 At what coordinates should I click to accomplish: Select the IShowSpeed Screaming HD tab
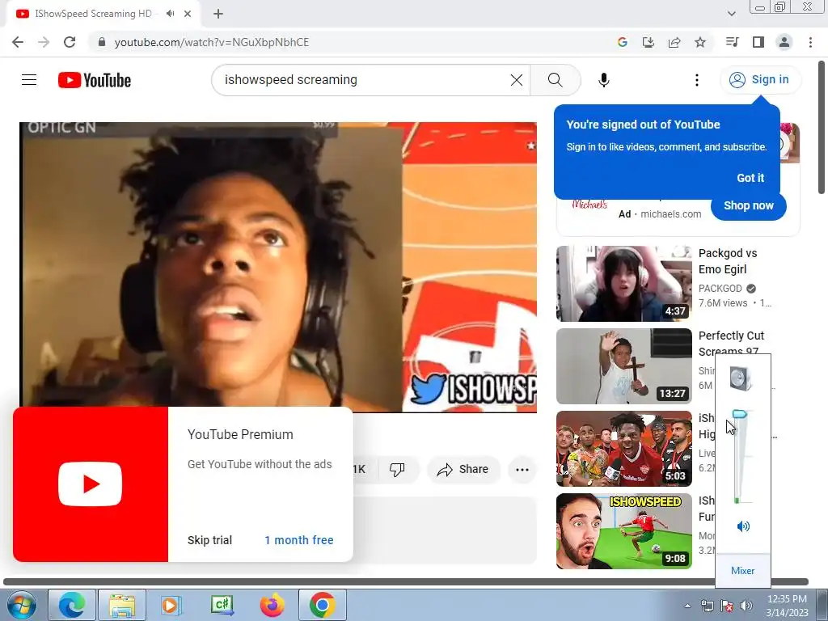pyautogui.click(x=93, y=14)
